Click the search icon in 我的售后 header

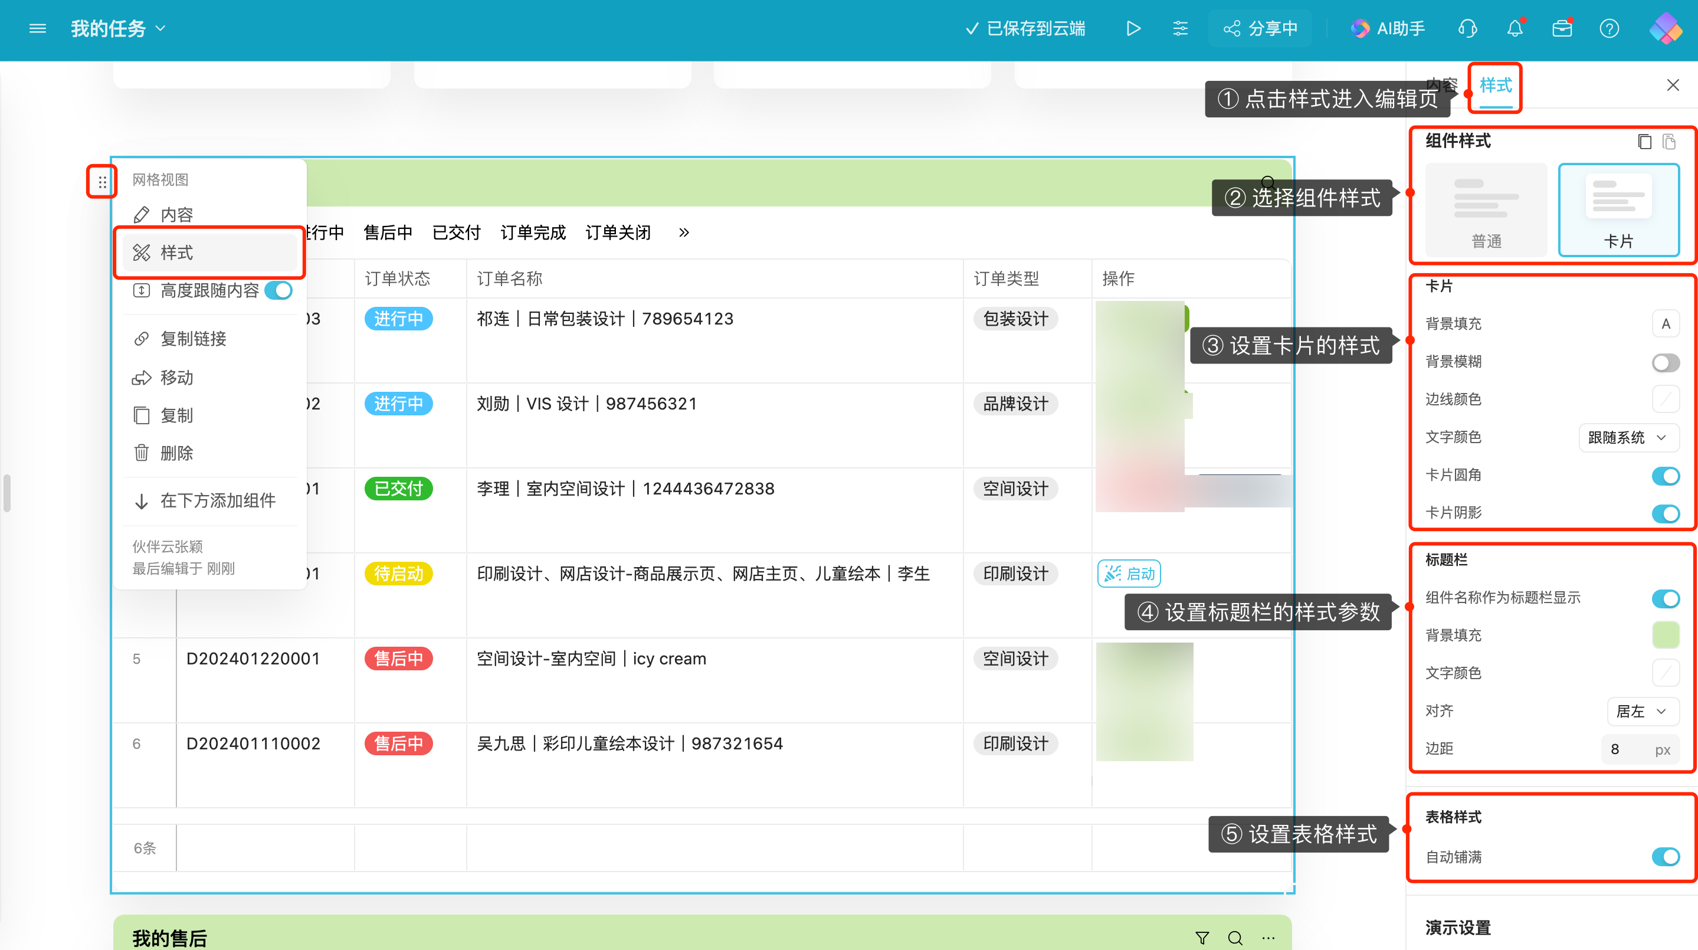click(x=1235, y=938)
